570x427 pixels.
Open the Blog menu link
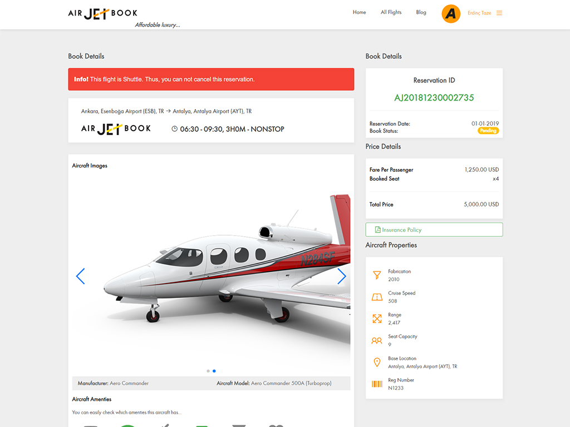click(x=421, y=12)
